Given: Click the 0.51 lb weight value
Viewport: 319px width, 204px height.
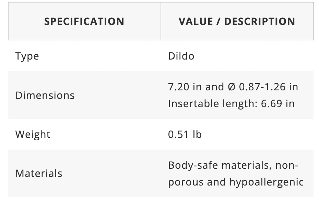Looking at the screenshot, I should (185, 134).
